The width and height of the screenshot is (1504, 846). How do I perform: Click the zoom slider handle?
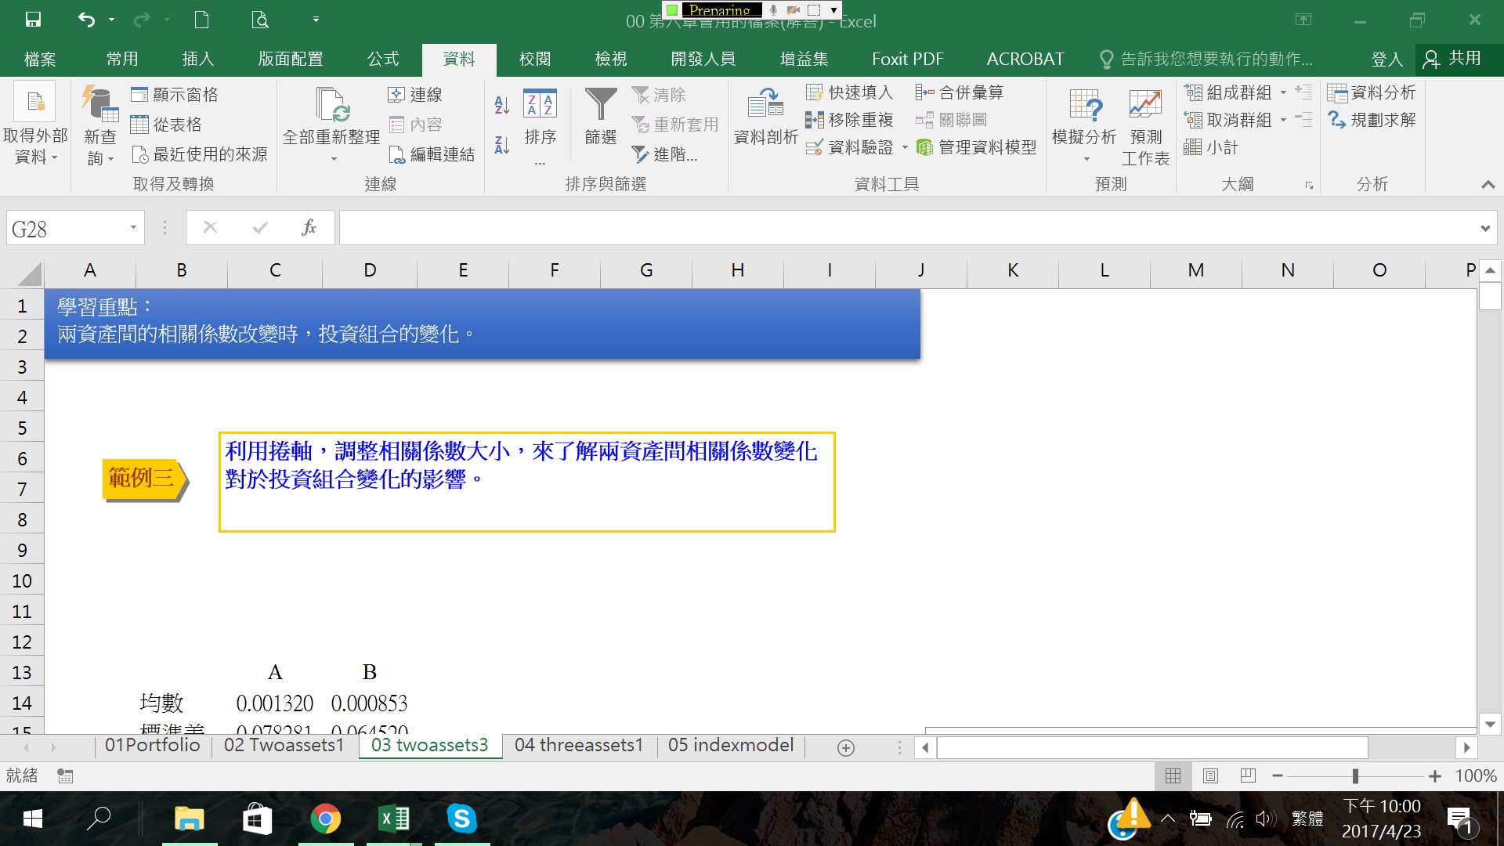coord(1355,775)
